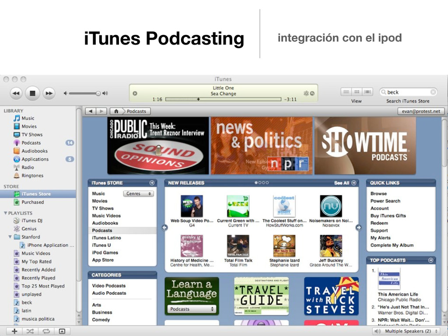Open the Multiple Speakers selector
Image resolution: width=448 pixels, height=336 pixels.
pos(407,331)
